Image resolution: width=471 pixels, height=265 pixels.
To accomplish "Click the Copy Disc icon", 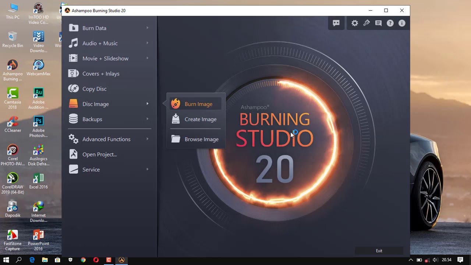I will tap(74, 89).
